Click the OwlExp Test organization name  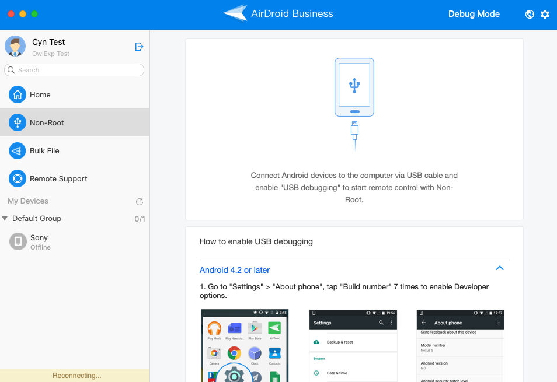[x=51, y=54]
